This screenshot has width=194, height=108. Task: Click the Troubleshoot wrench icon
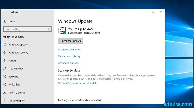pyautogui.click(x=5, y=69)
